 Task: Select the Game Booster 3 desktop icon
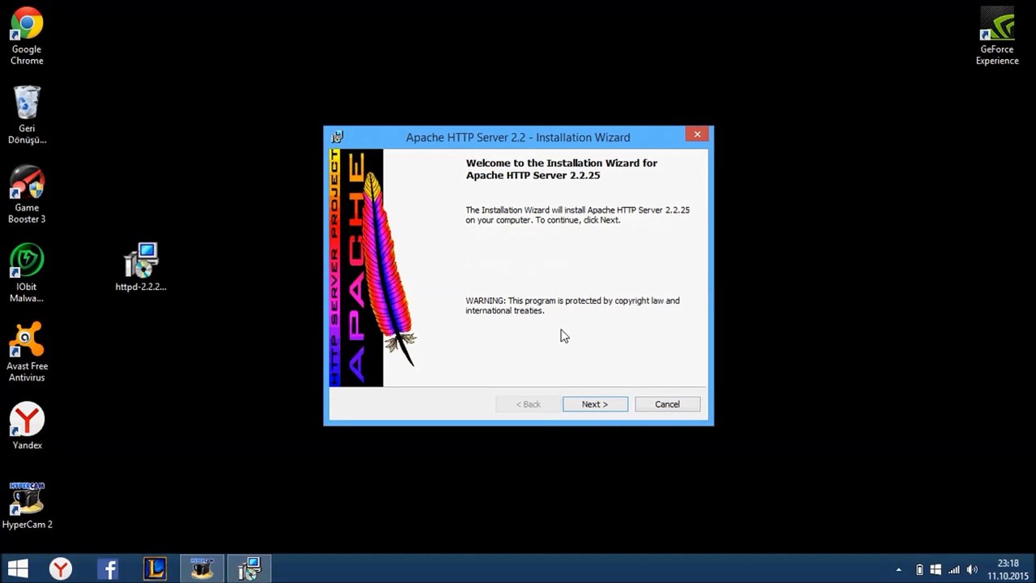(x=27, y=195)
